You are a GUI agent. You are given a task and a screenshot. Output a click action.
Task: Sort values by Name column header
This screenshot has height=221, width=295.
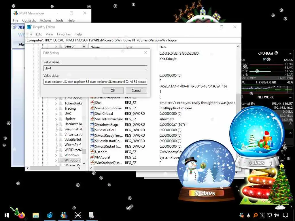(x=106, y=47)
